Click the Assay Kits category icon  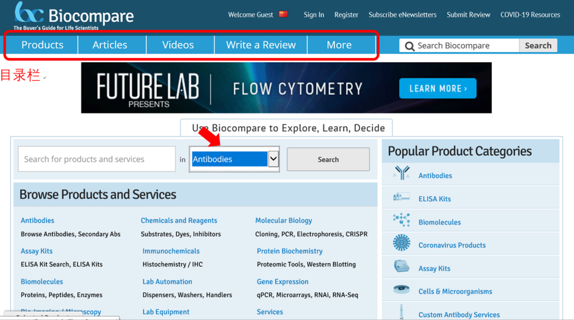click(402, 267)
